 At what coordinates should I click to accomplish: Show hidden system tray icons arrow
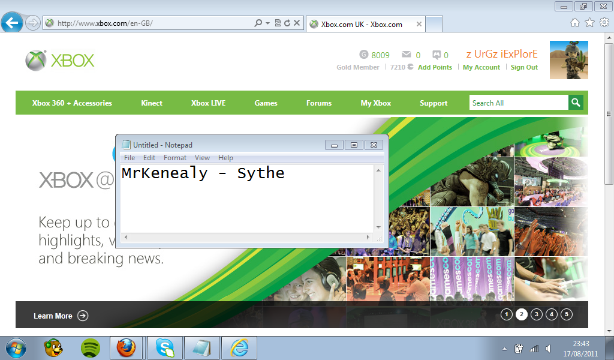pos(504,348)
